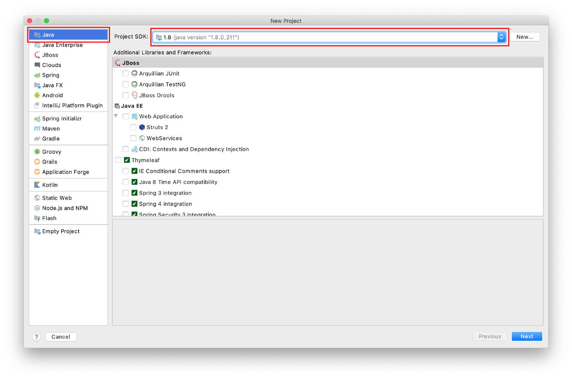Image resolution: width=572 pixels, height=379 pixels.
Task: Select the JBoss project category in sidebar
Action: (x=69, y=55)
